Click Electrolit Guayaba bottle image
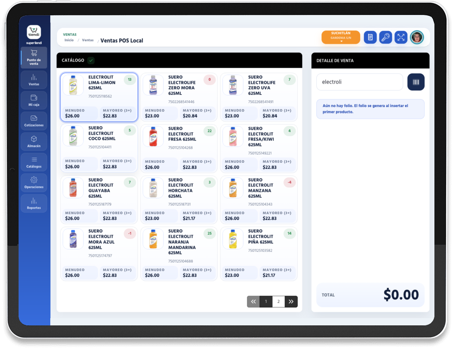 pos(73,188)
